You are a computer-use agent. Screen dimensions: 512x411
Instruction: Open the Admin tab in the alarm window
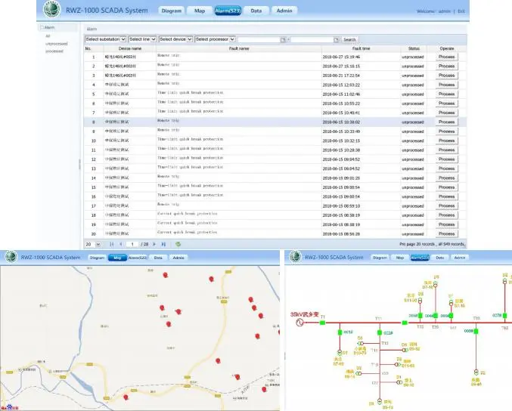284,11
